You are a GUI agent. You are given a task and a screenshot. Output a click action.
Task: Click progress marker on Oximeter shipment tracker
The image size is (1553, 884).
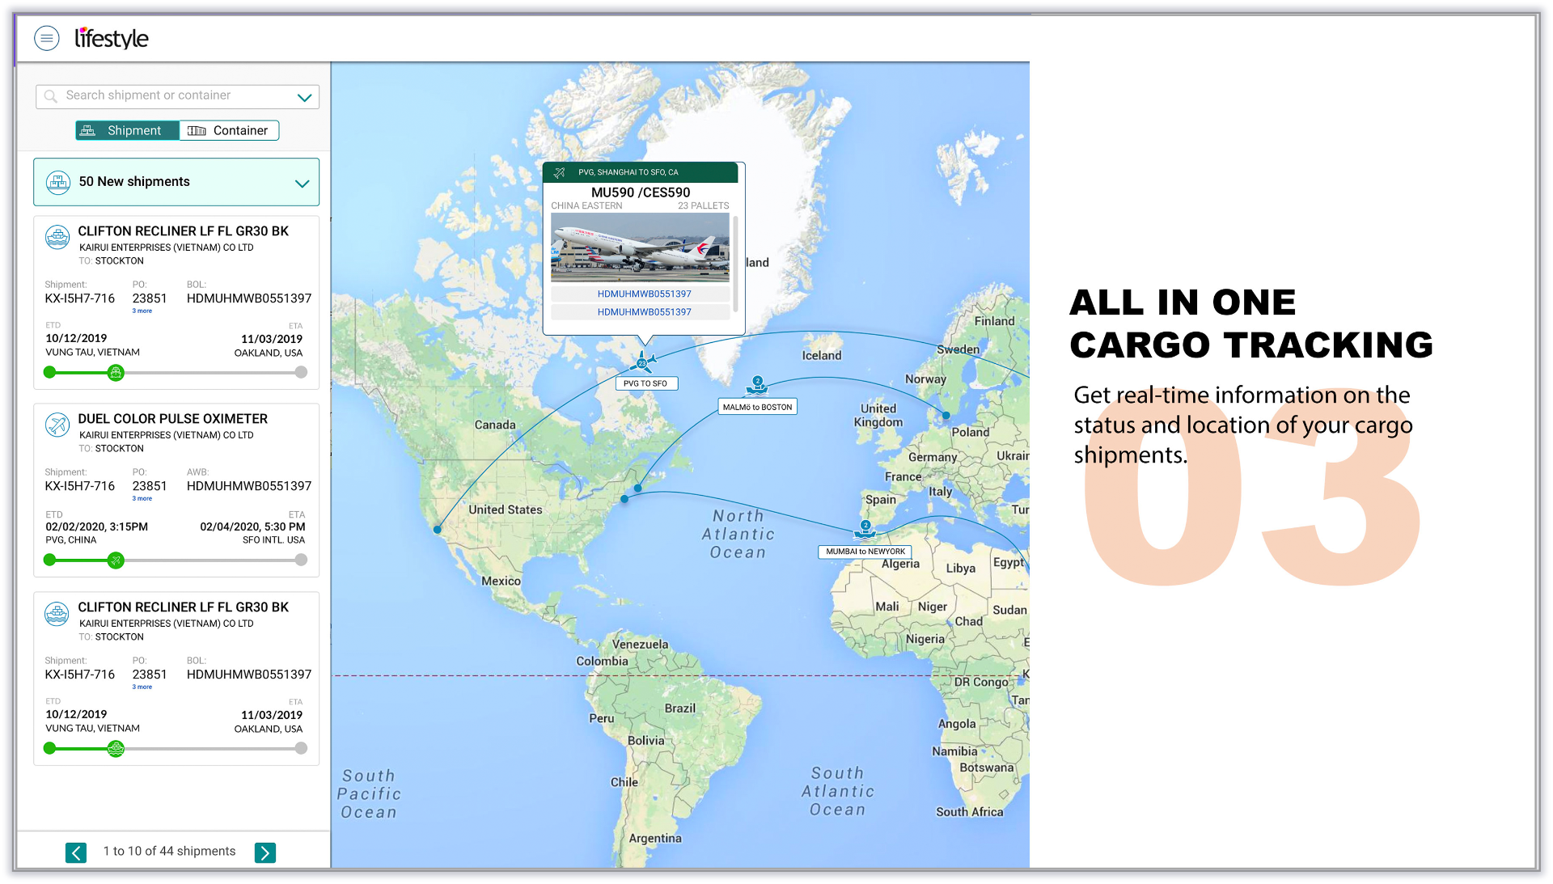tap(116, 560)
